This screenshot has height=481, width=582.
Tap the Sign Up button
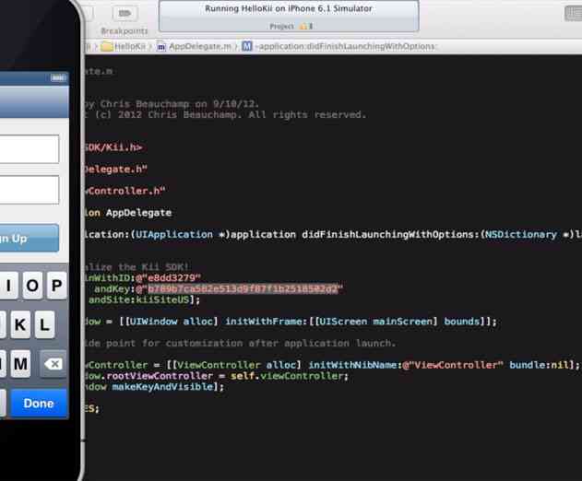(28, 238)
